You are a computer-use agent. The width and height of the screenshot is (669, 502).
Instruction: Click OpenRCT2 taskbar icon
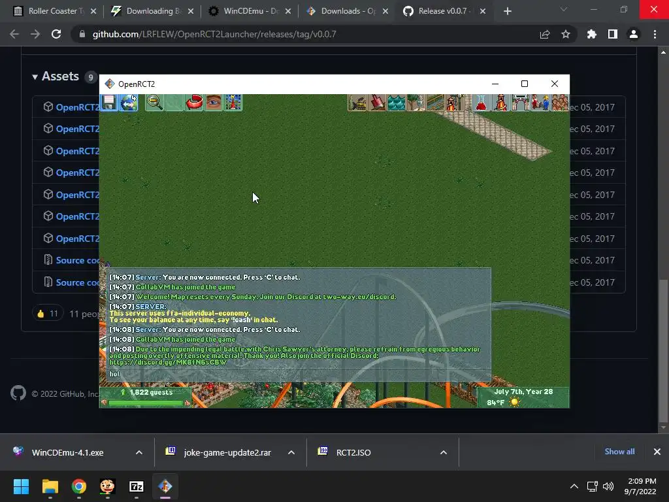pyautogui.click(x=165, y=486)
